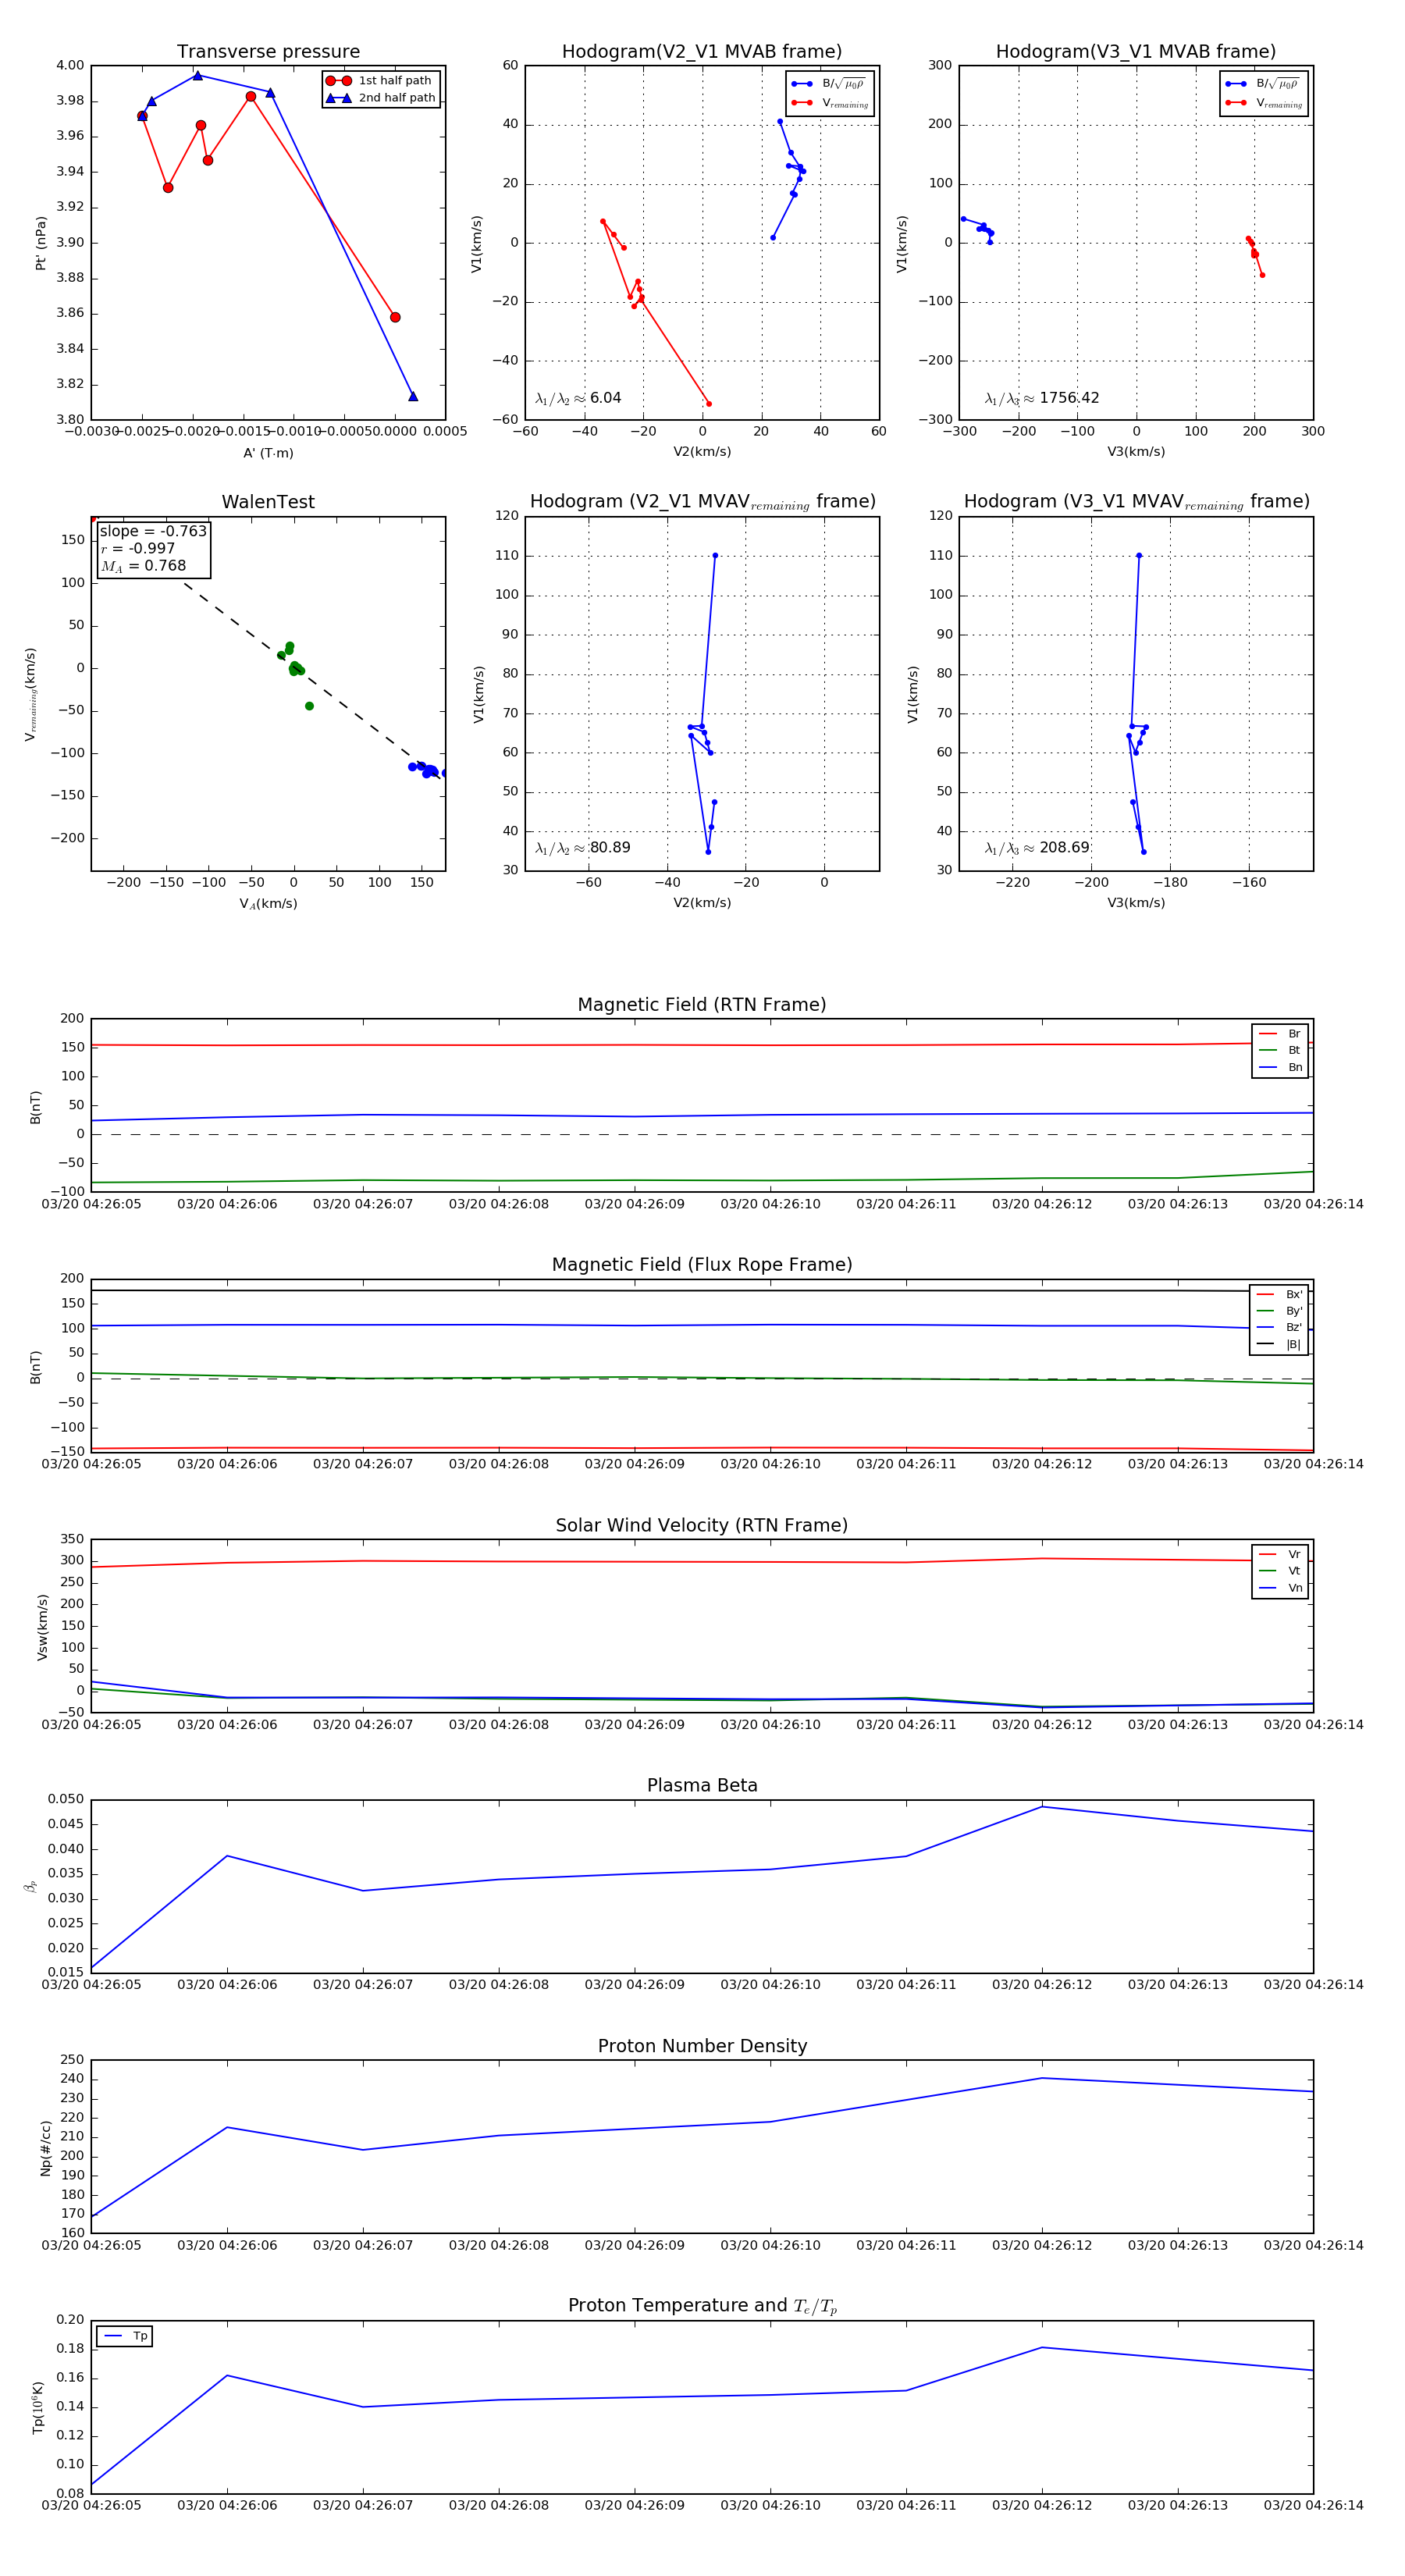Click the "WalenTest" plot title
Viewport: 1405px width, 2576px height.
point(268,502)
